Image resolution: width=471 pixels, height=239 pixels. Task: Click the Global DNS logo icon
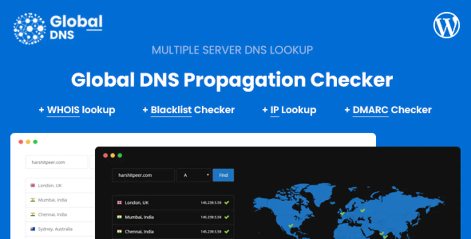29,28
